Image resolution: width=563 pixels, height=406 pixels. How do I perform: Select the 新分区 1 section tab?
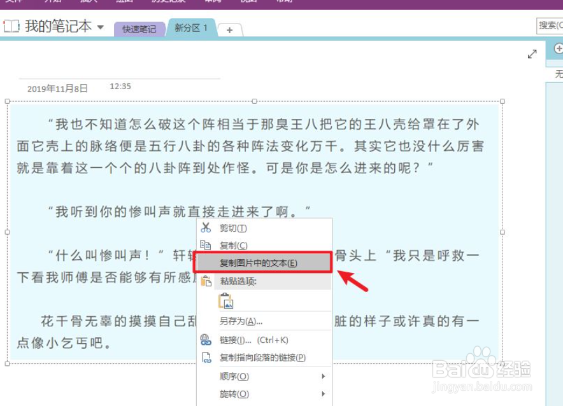pyautogui.click(x=190, y=28)
